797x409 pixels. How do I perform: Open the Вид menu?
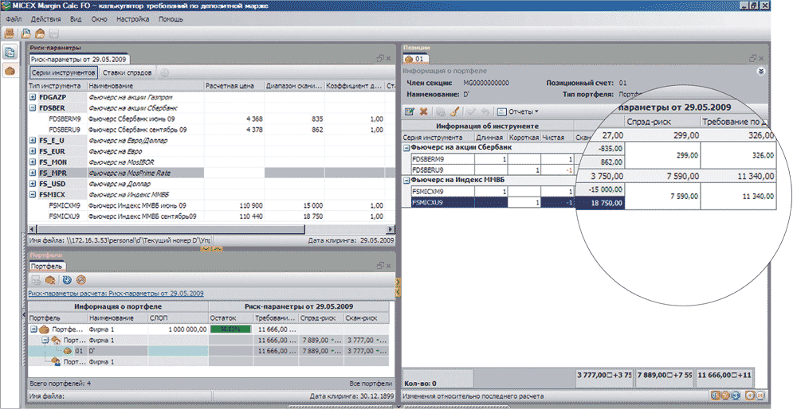[x=76, y=19]
